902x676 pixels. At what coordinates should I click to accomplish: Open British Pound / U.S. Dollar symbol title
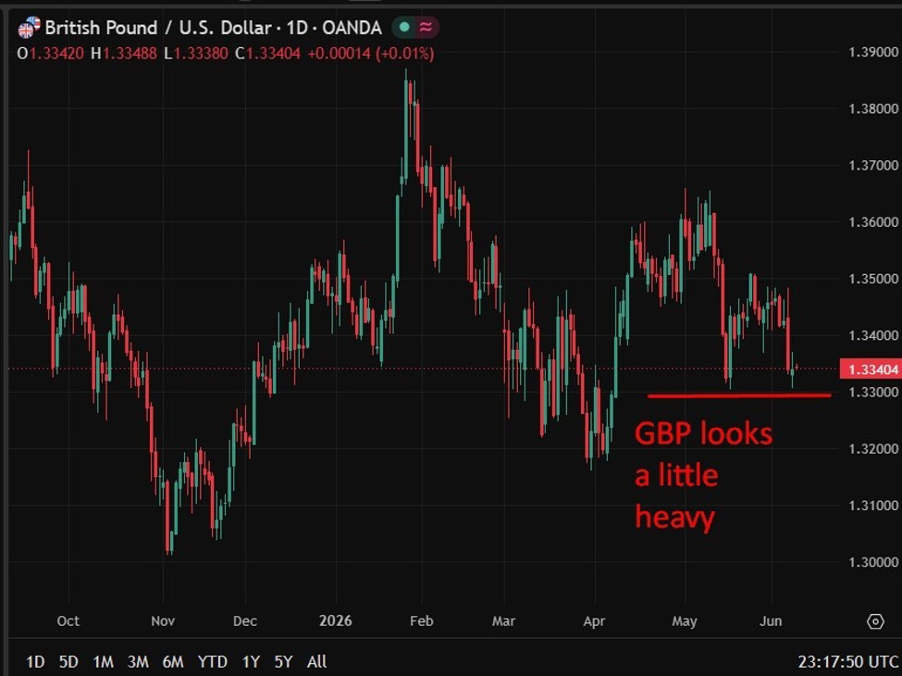(x=213, y=28)
